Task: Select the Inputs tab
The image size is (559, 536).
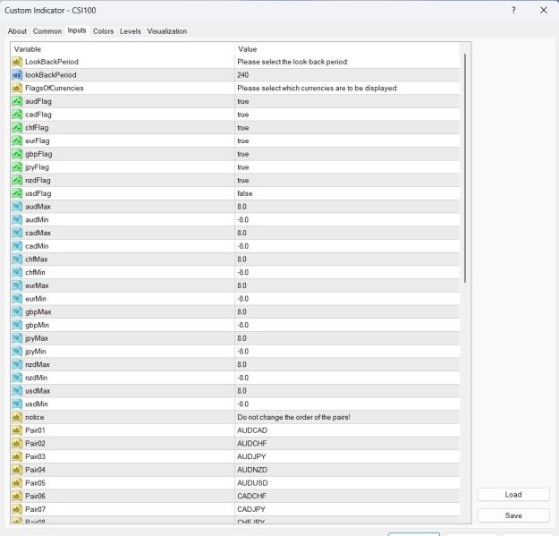Action: click(x=77, y=30)
